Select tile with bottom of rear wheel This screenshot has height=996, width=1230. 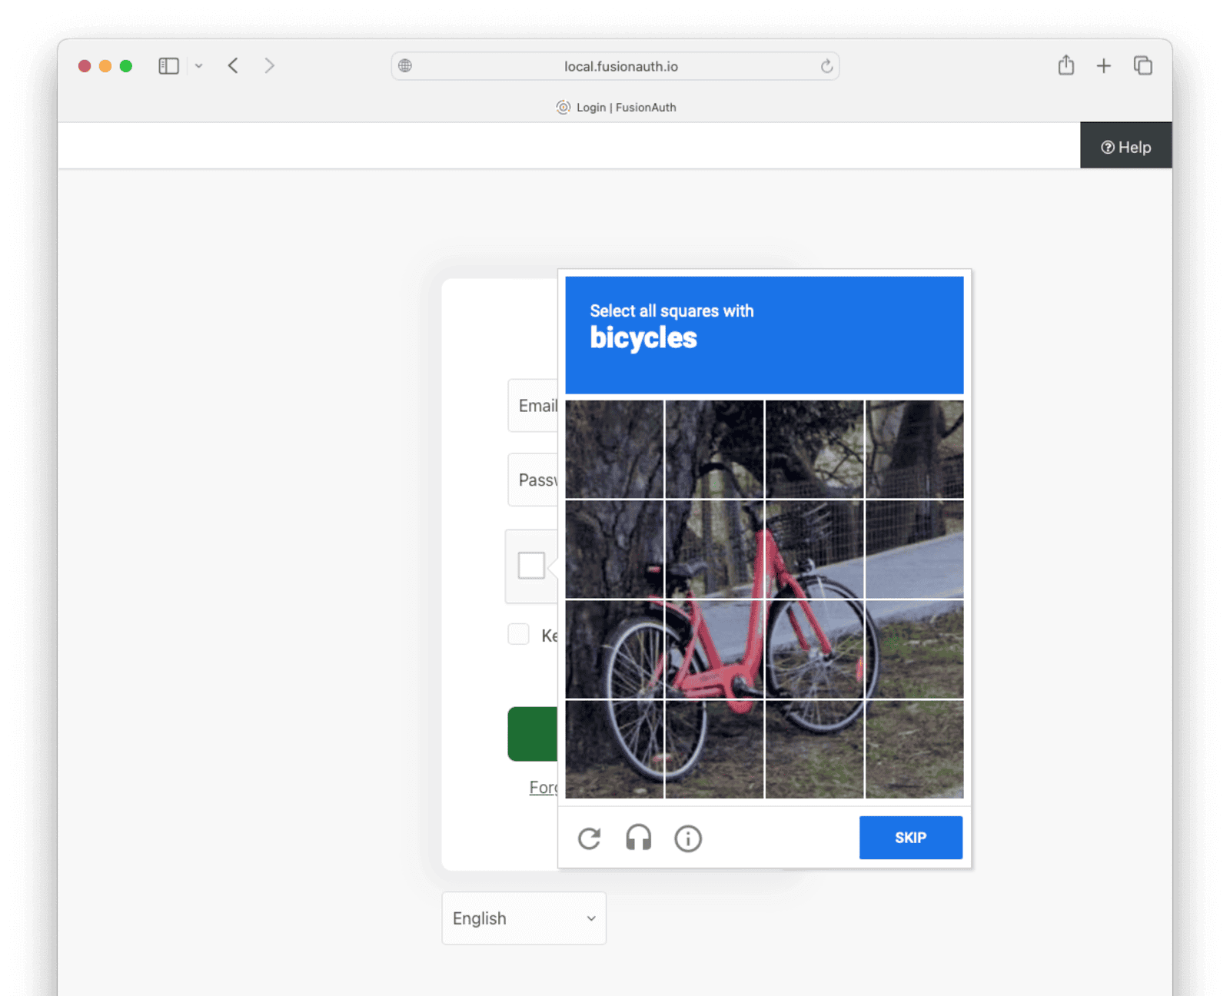pos(614,749)
